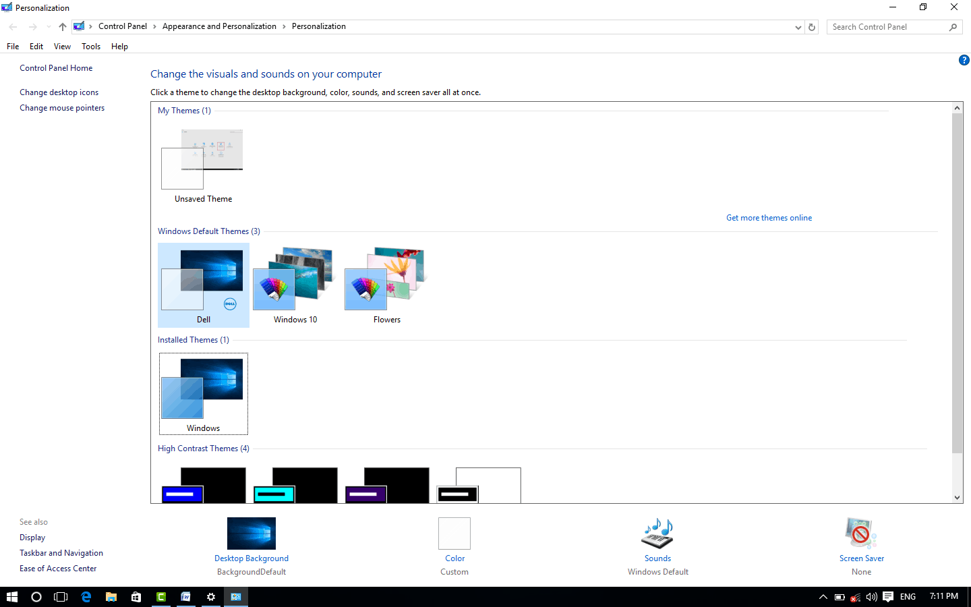This screenshot has height=607, width=971.
Task: Click the network tray icon
Action: (x=856, y=597)
